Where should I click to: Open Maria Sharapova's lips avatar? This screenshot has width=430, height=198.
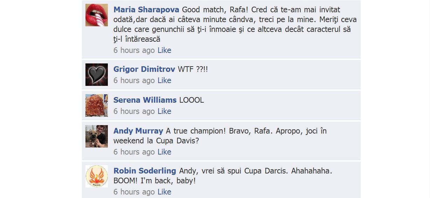(x=97, y=15)
